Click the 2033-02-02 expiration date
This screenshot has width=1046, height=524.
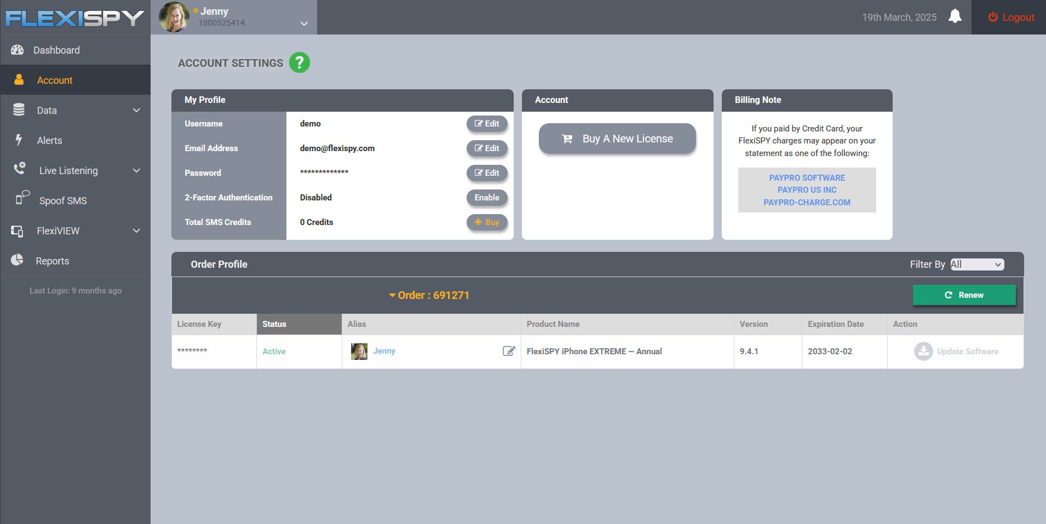(x=830, y=352)
